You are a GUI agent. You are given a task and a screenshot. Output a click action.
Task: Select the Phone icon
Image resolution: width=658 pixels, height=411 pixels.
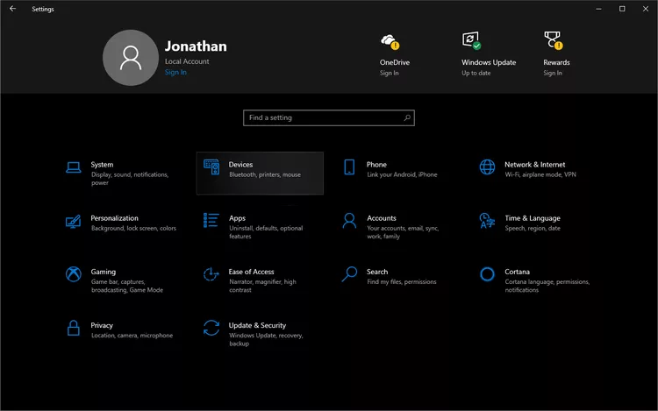349,167
